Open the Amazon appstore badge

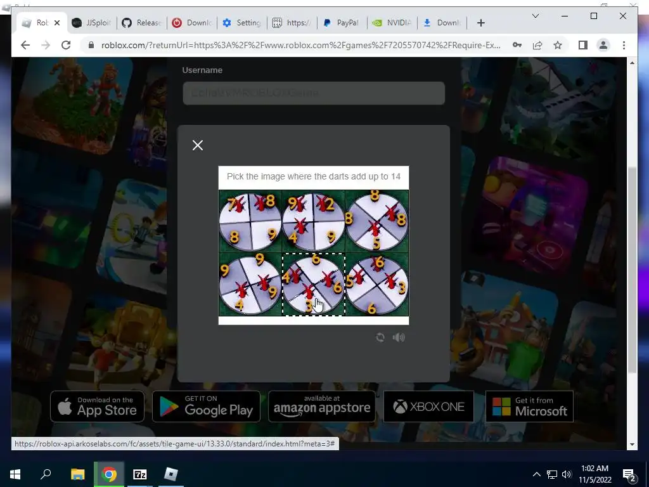click(x=321, y=406)
